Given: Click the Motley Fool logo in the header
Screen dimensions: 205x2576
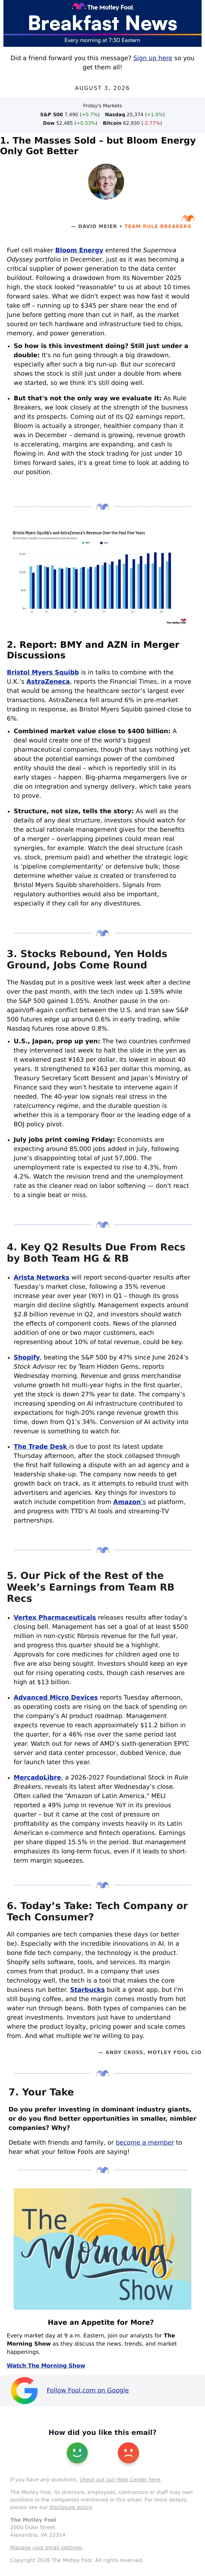Looking at the screenshot, I should tap(102, 7).
